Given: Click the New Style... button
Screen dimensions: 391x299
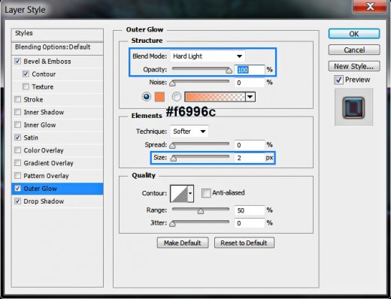Looking at the screenshot, I should (x=354, y=66).
